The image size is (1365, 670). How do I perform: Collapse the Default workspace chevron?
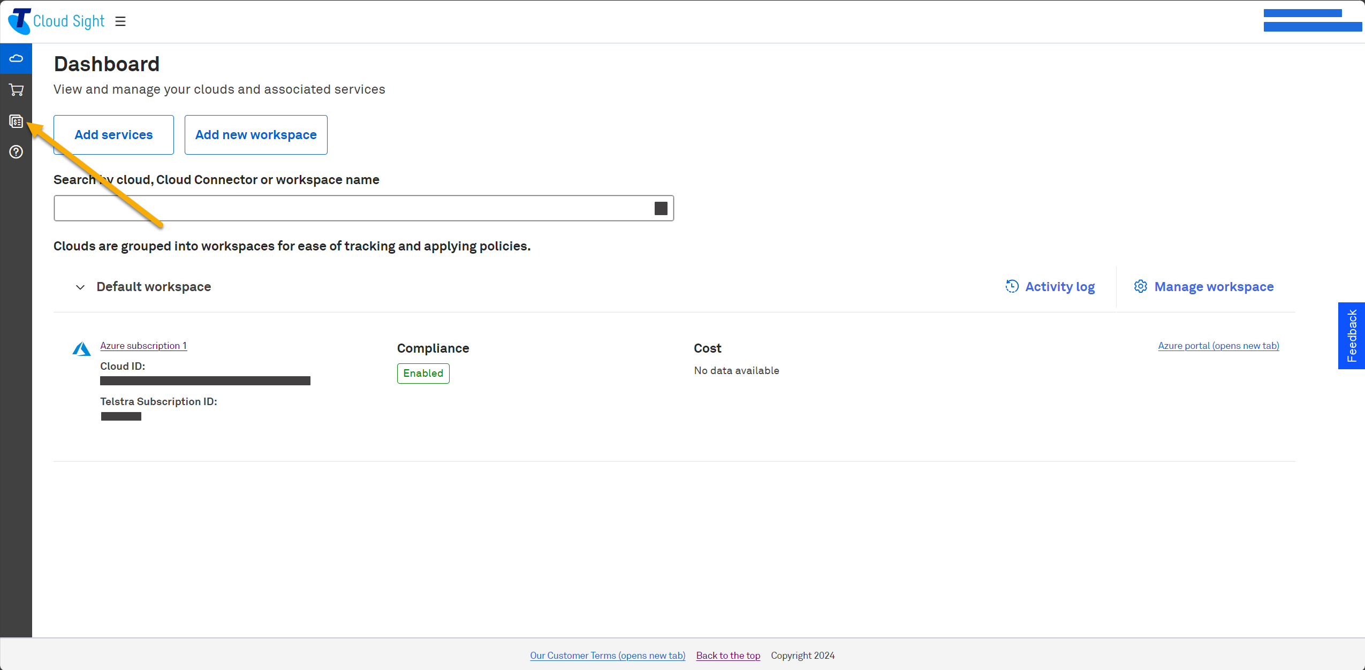click(x=80, y=287)
